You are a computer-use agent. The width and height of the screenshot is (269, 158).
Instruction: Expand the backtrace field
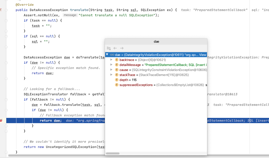[x=111, y=60]
